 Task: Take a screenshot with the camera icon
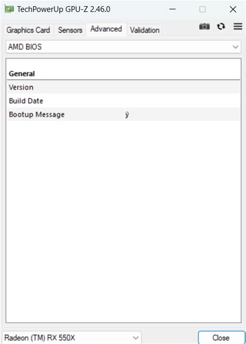click(204, 27)
